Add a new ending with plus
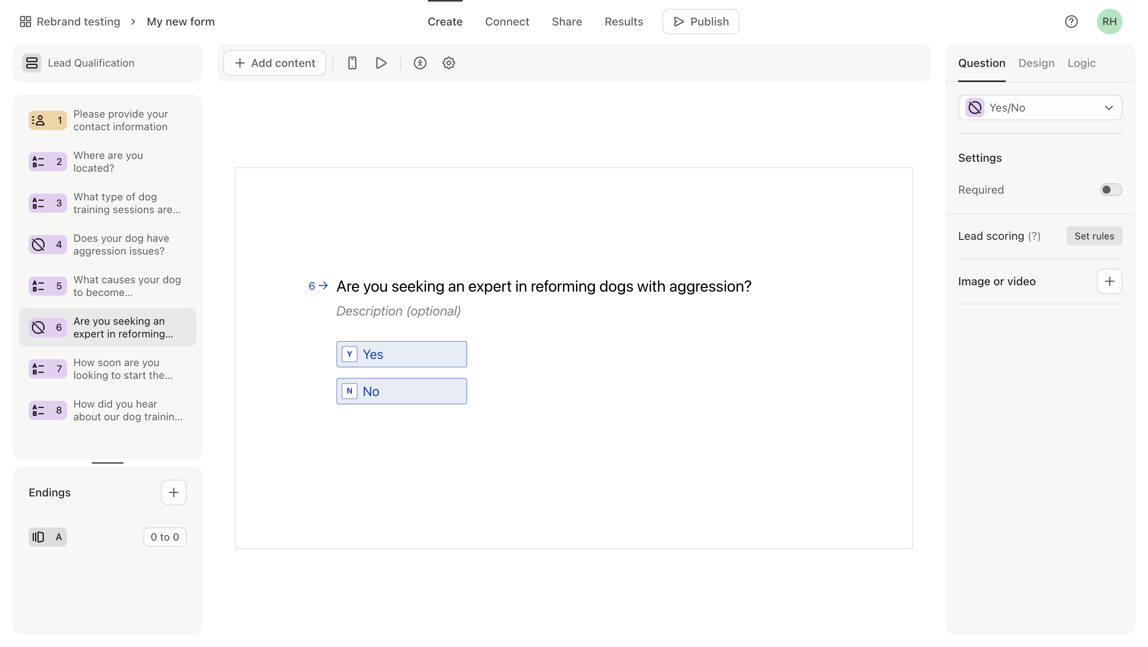The image size is (1148, 647). tap(174, 492)
